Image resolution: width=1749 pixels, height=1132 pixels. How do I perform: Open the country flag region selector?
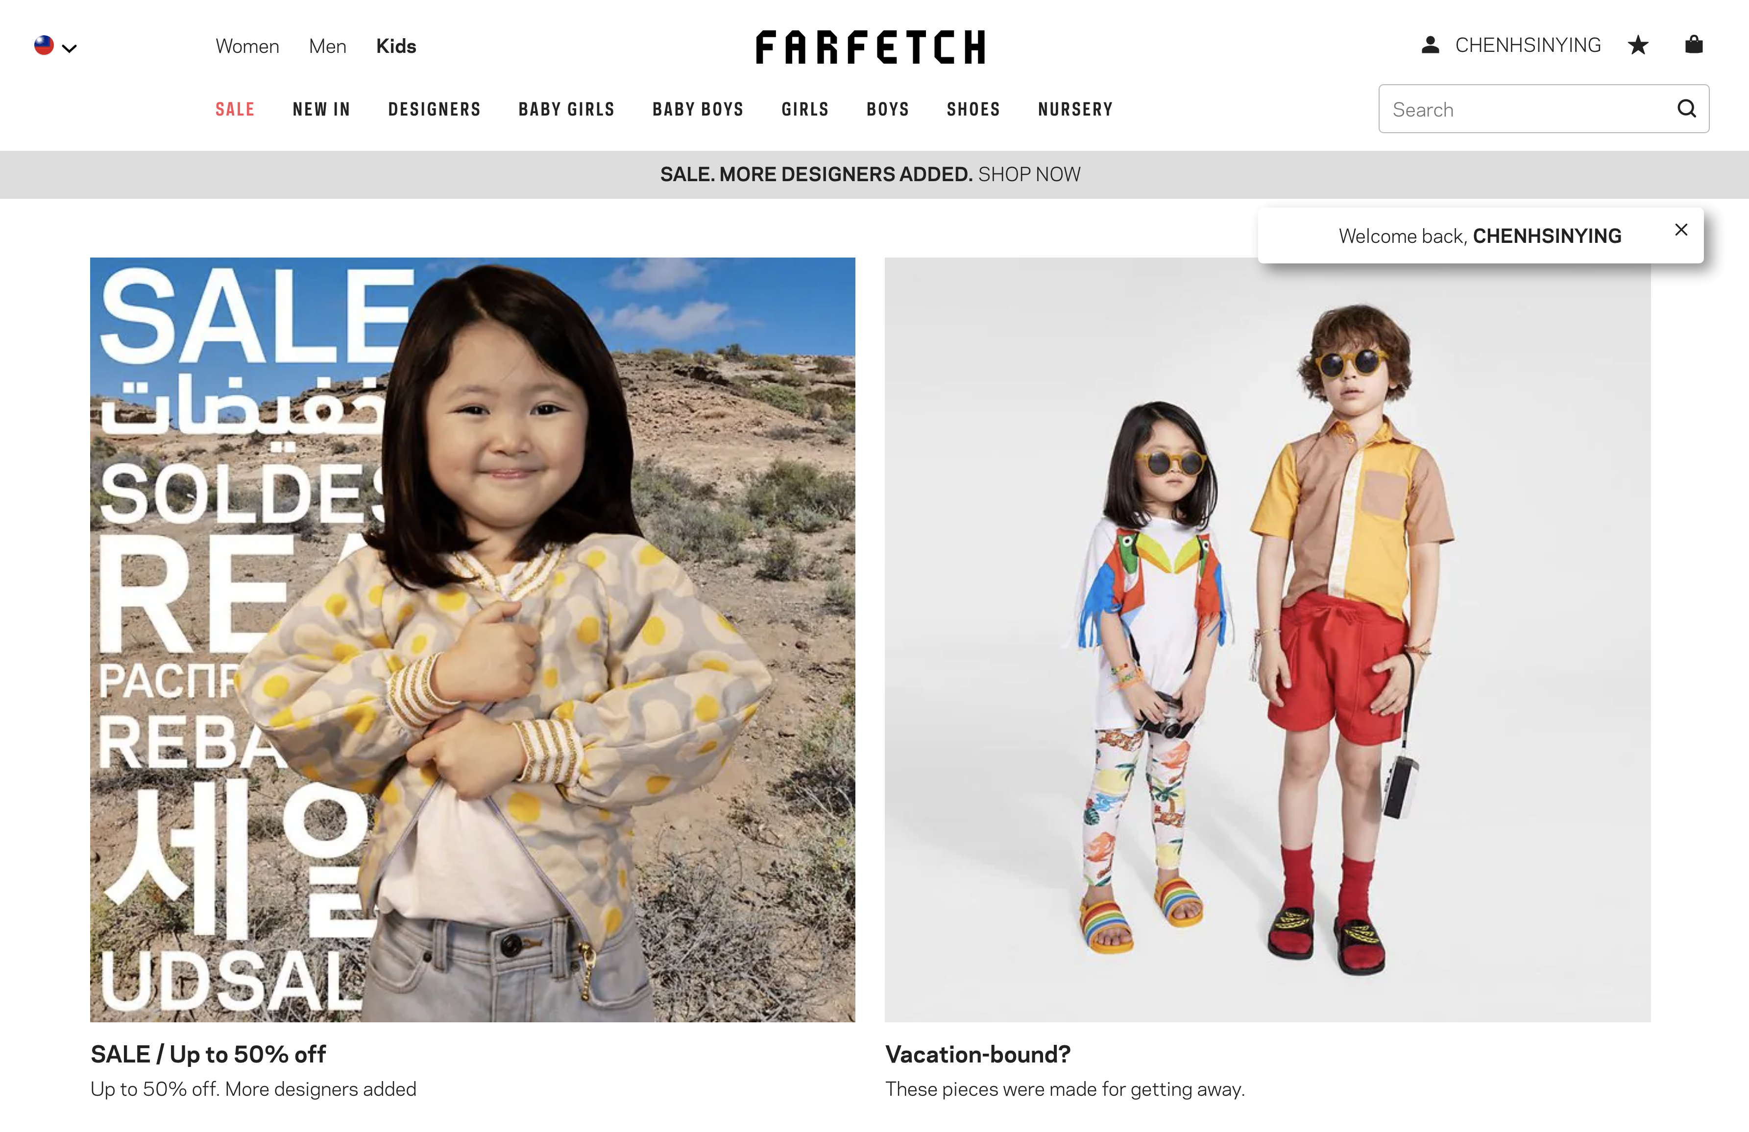(55, 47)
